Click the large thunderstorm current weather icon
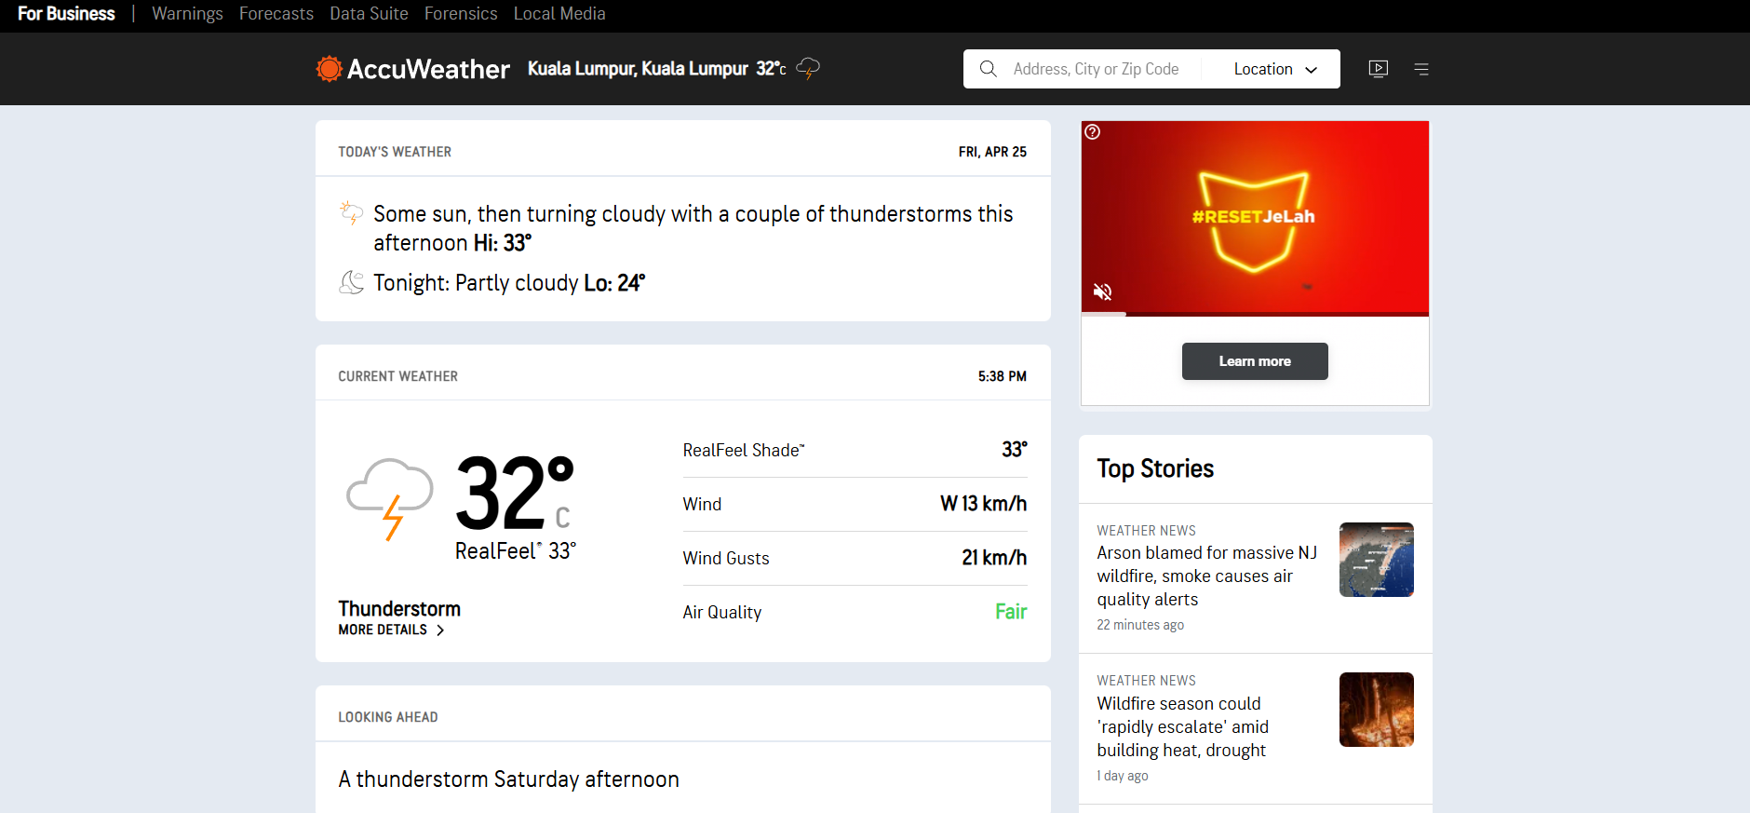This screenshot has width=1750, height=813. 390,498
